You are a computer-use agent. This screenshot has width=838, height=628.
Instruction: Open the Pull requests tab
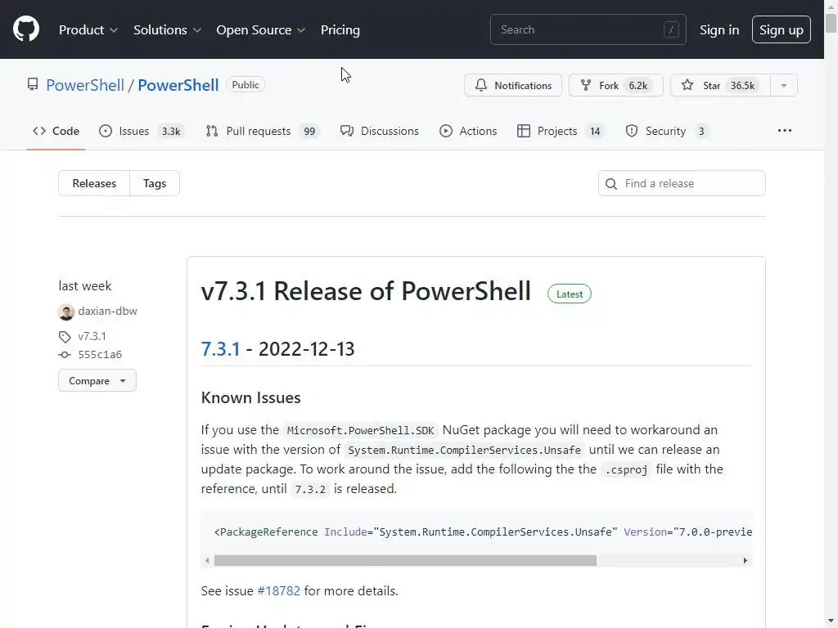click(x=258, y=131)
